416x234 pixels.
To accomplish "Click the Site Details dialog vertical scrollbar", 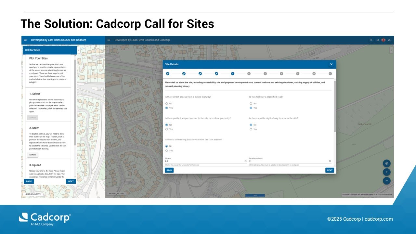I will tap(335, 106).
